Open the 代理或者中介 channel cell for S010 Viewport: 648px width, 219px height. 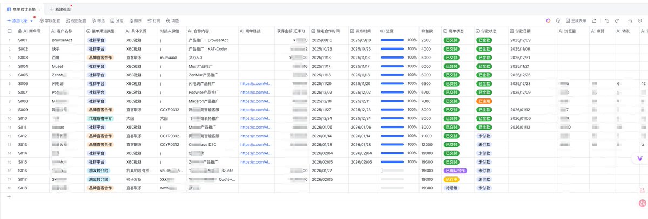click(x=100, y=118)
